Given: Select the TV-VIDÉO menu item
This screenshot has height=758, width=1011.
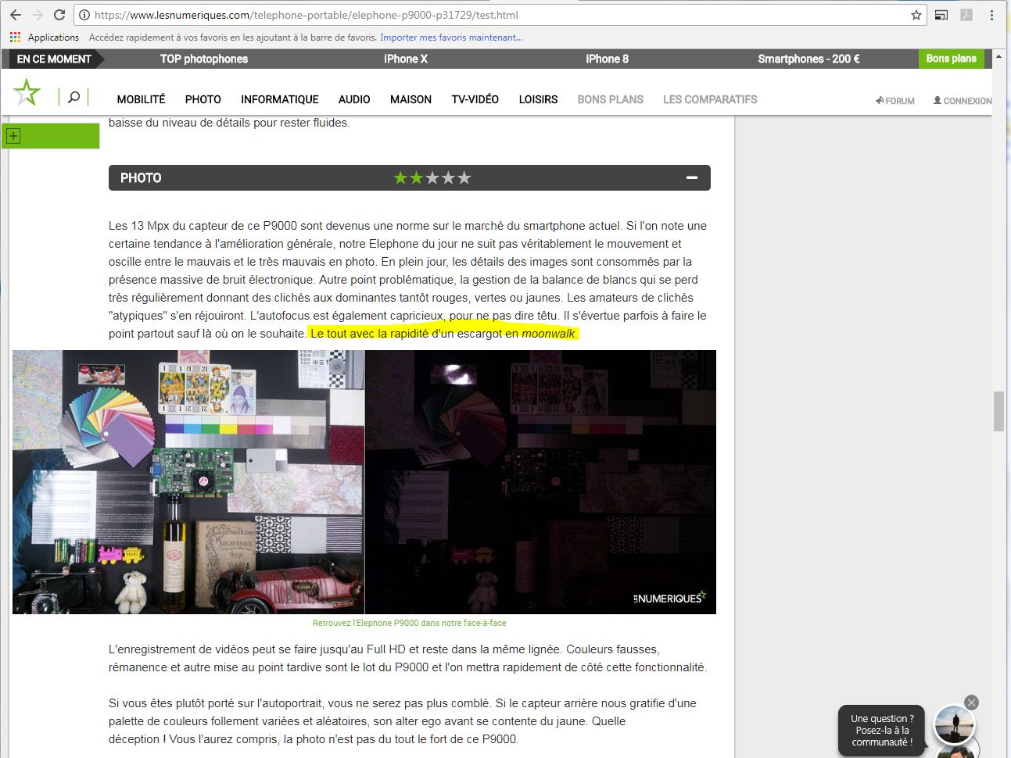Looking at the screenshot, I should tap(475, 99).
